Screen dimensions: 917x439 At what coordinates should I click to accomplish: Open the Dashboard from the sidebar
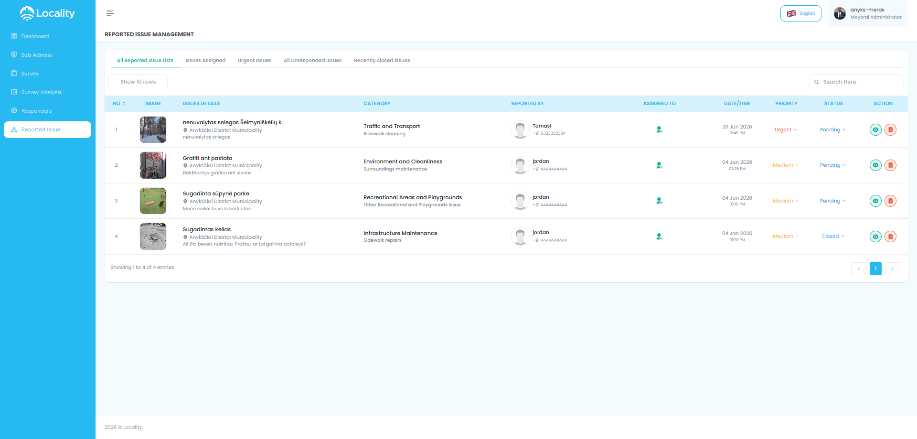click(35, 36)
